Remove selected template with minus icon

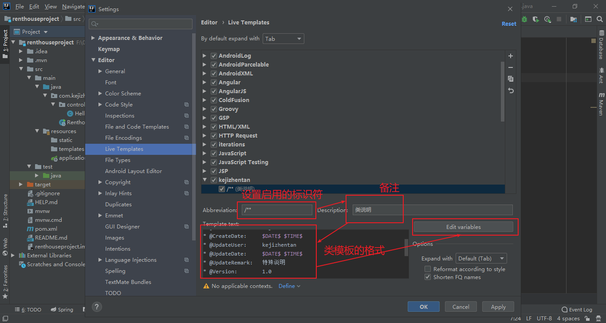point(511,67)
